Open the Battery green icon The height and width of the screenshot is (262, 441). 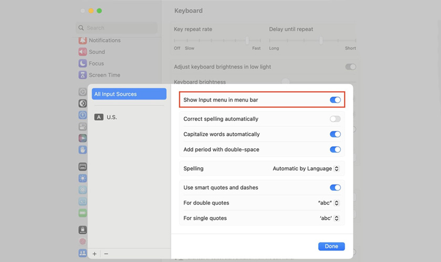82,213
